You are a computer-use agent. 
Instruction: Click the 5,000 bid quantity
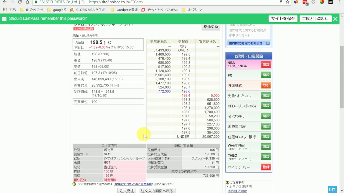[x=215, y=95]
